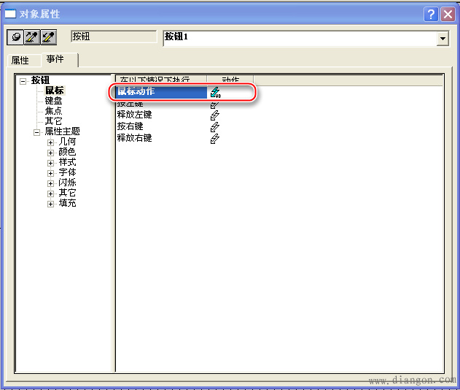Switch to the 属性 tab
The width and height of the screenshot is (460, 390).
pyautogui.click(x=20, y=61)
